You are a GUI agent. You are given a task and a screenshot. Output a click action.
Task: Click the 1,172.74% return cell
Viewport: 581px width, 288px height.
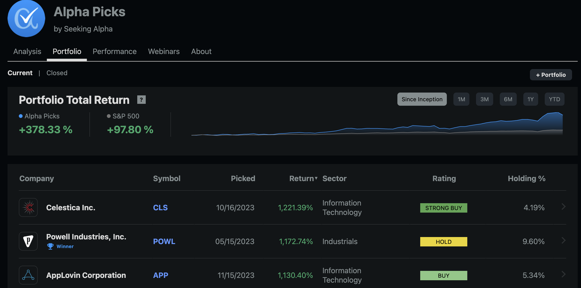tap(296, 241)
